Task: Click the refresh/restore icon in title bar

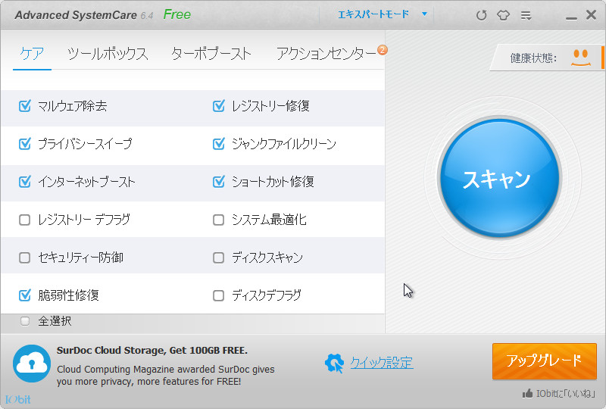Action: pos(481,15)
